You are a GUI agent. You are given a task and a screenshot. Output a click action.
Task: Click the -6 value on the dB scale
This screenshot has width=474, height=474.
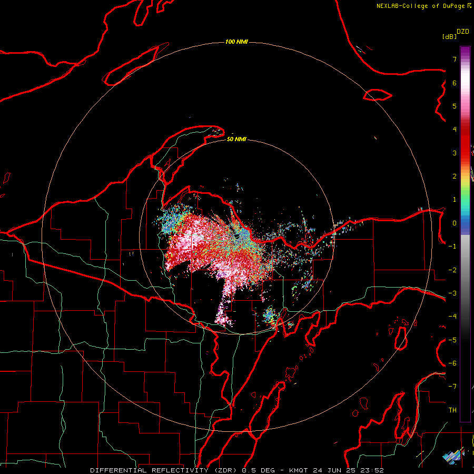point(452,363)
